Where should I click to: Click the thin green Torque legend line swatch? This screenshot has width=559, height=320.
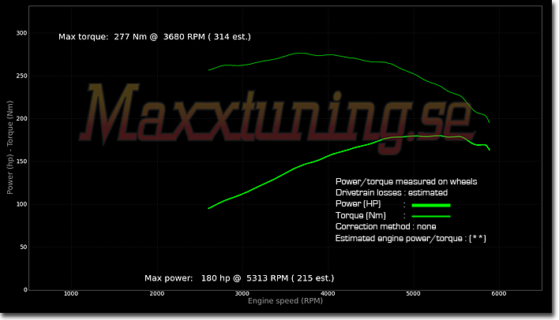point(431,216)
